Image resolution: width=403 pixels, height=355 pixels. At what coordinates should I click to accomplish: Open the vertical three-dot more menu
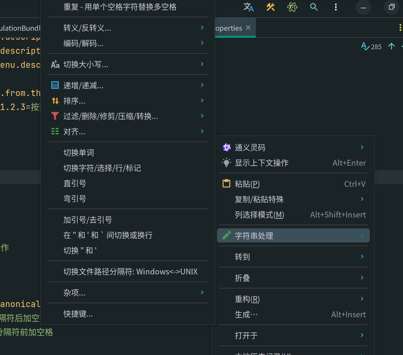point(336,7)
